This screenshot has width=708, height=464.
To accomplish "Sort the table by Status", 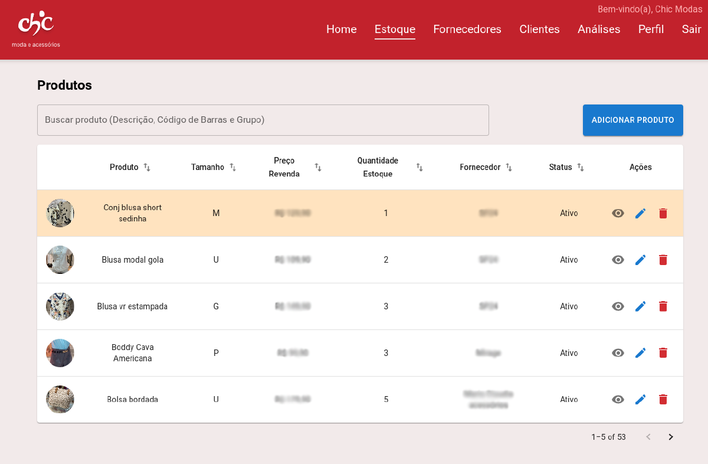I will (566, 167).
